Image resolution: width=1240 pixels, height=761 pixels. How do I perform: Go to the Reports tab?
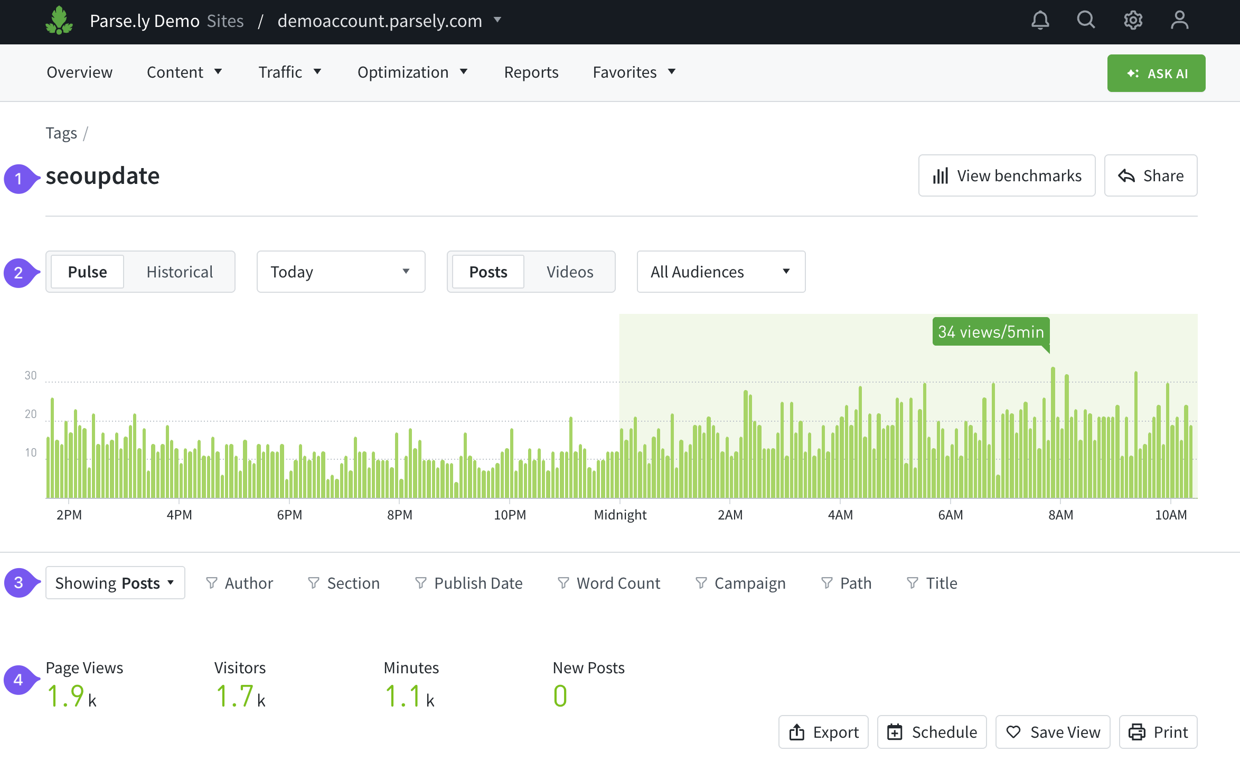(531, 72)
